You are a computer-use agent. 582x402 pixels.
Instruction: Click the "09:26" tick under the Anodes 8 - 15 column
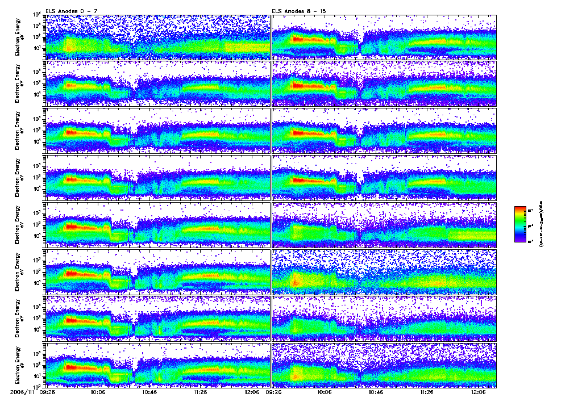[x=273, y=392]
